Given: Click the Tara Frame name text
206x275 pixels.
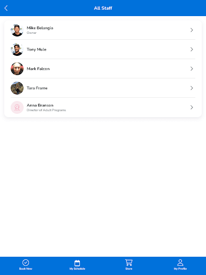Looking at the screenshot, I should click(x=37, y=88).
